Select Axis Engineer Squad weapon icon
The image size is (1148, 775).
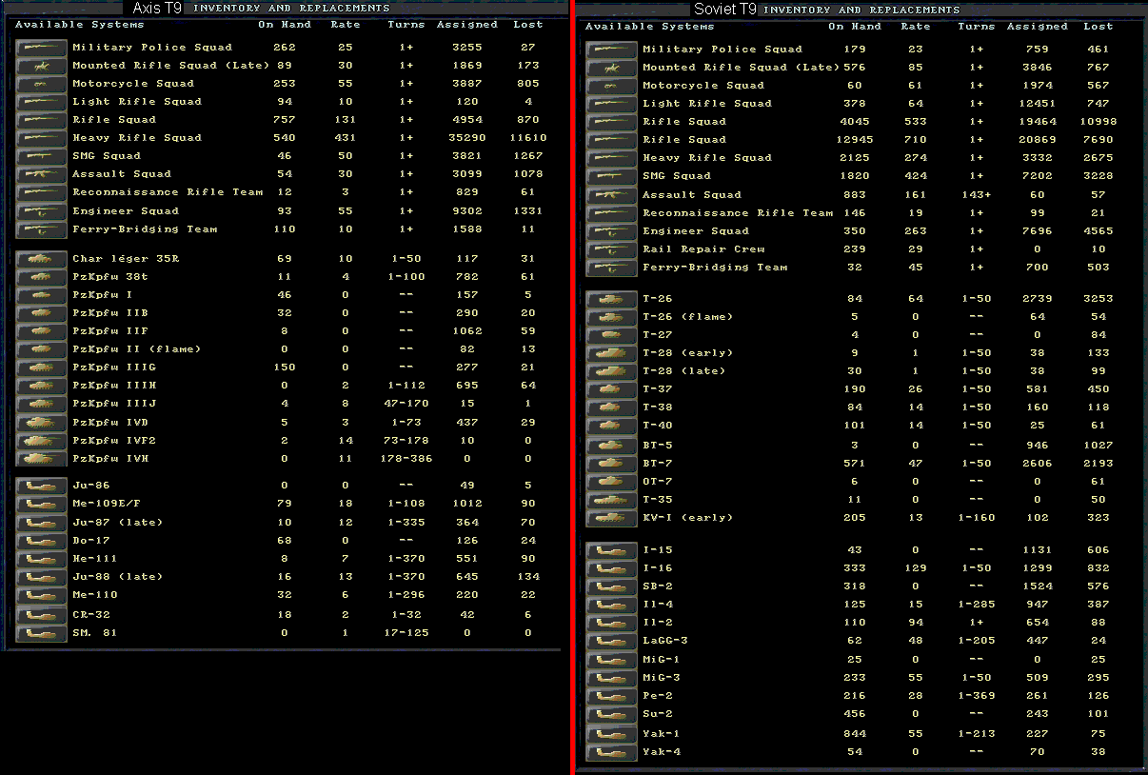coord(41,211)
